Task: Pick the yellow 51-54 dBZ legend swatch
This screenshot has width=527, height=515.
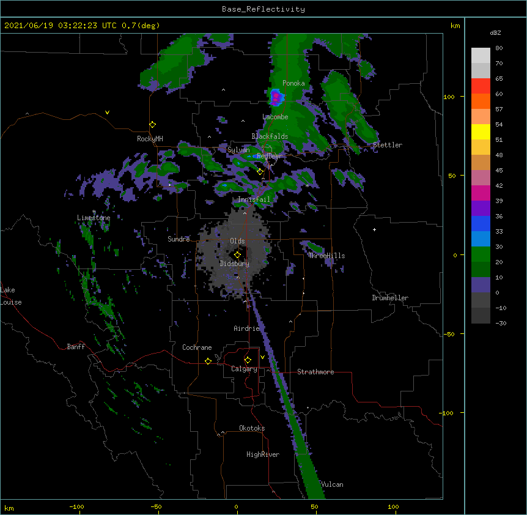Action: [481, 132]
